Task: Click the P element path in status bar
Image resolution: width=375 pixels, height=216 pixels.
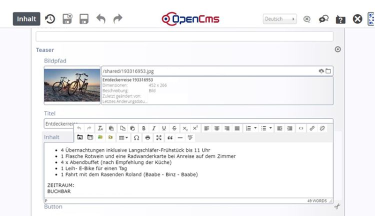Action: 46,200
